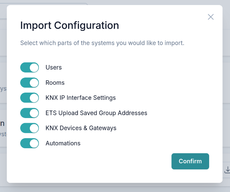
Task: Switch off ETS Upload Saved Group Addresses
Action: pyautogui.click(x=29, y=113)
